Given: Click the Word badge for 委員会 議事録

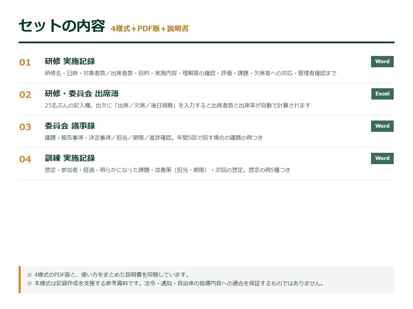Looking at the screenshot, I should coord(382,126).
